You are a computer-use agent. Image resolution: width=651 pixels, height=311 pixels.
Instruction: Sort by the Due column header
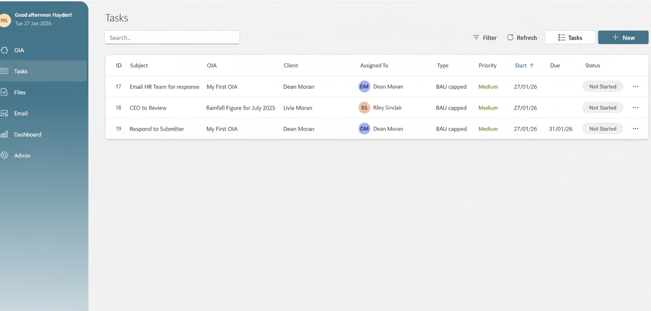(555, 65)
